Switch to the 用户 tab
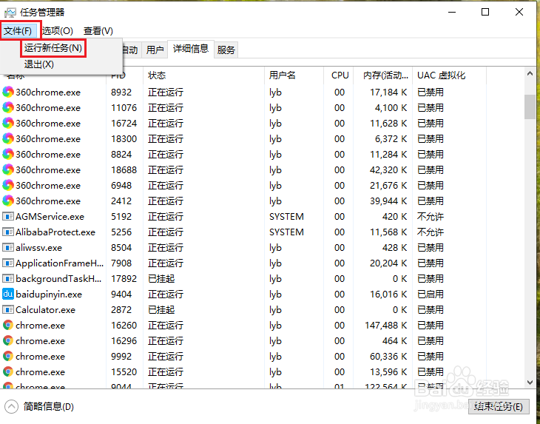The width and height of the screenshot is (540, 424). coord(155,50)
